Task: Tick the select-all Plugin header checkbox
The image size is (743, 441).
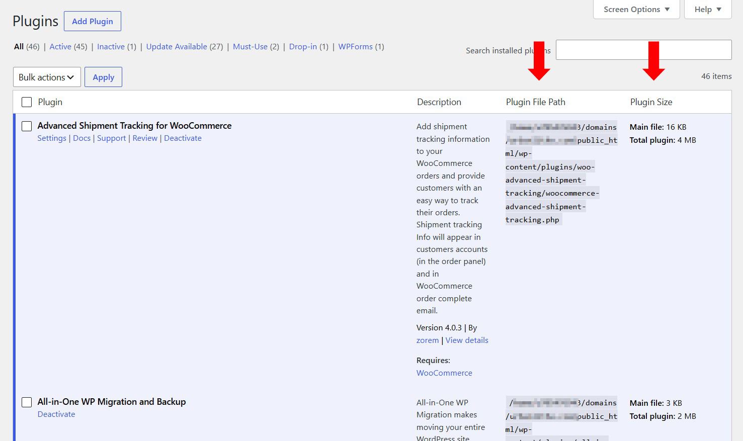Action: 27,102
